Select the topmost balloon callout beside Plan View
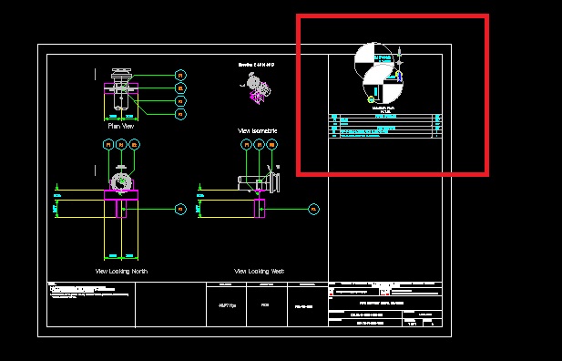 [x=180, y=76]
